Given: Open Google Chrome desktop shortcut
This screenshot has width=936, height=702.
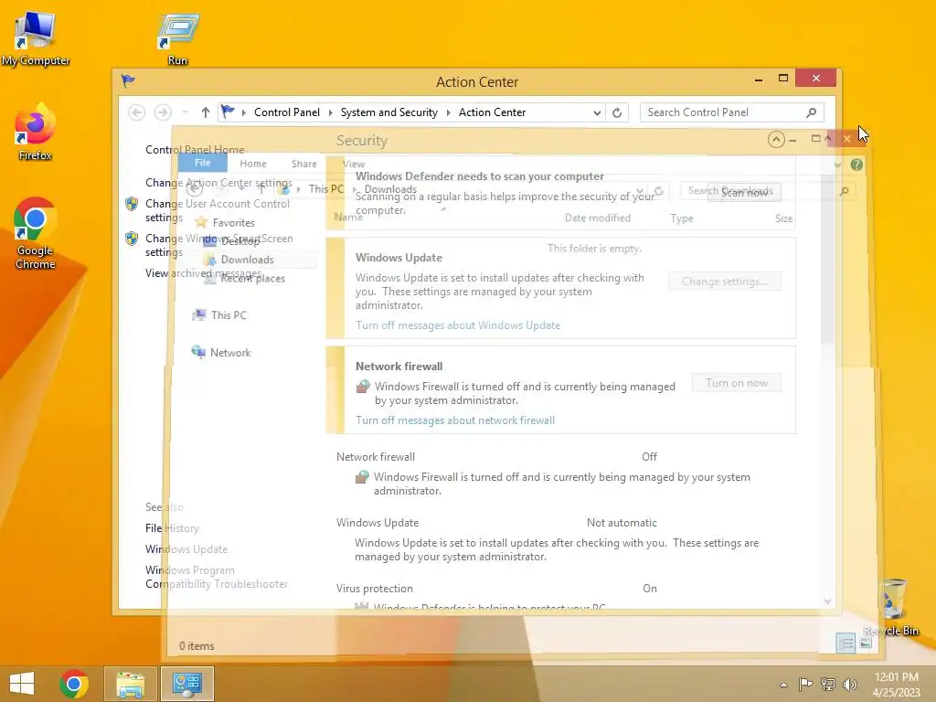Looking at the screenshot, I should tap(36, 233).
